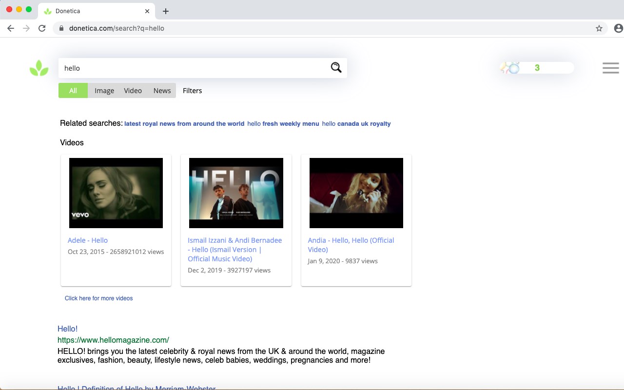Image resolution: width=624 pixels, height=390 pixels.
Task: Select the All results tab
Action: tap(73, 91)
